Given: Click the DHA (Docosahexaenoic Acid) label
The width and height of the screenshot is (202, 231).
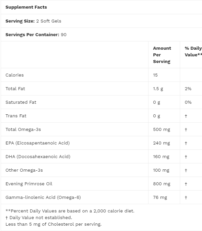Looking at the screenshot, I should coord(38,156).
